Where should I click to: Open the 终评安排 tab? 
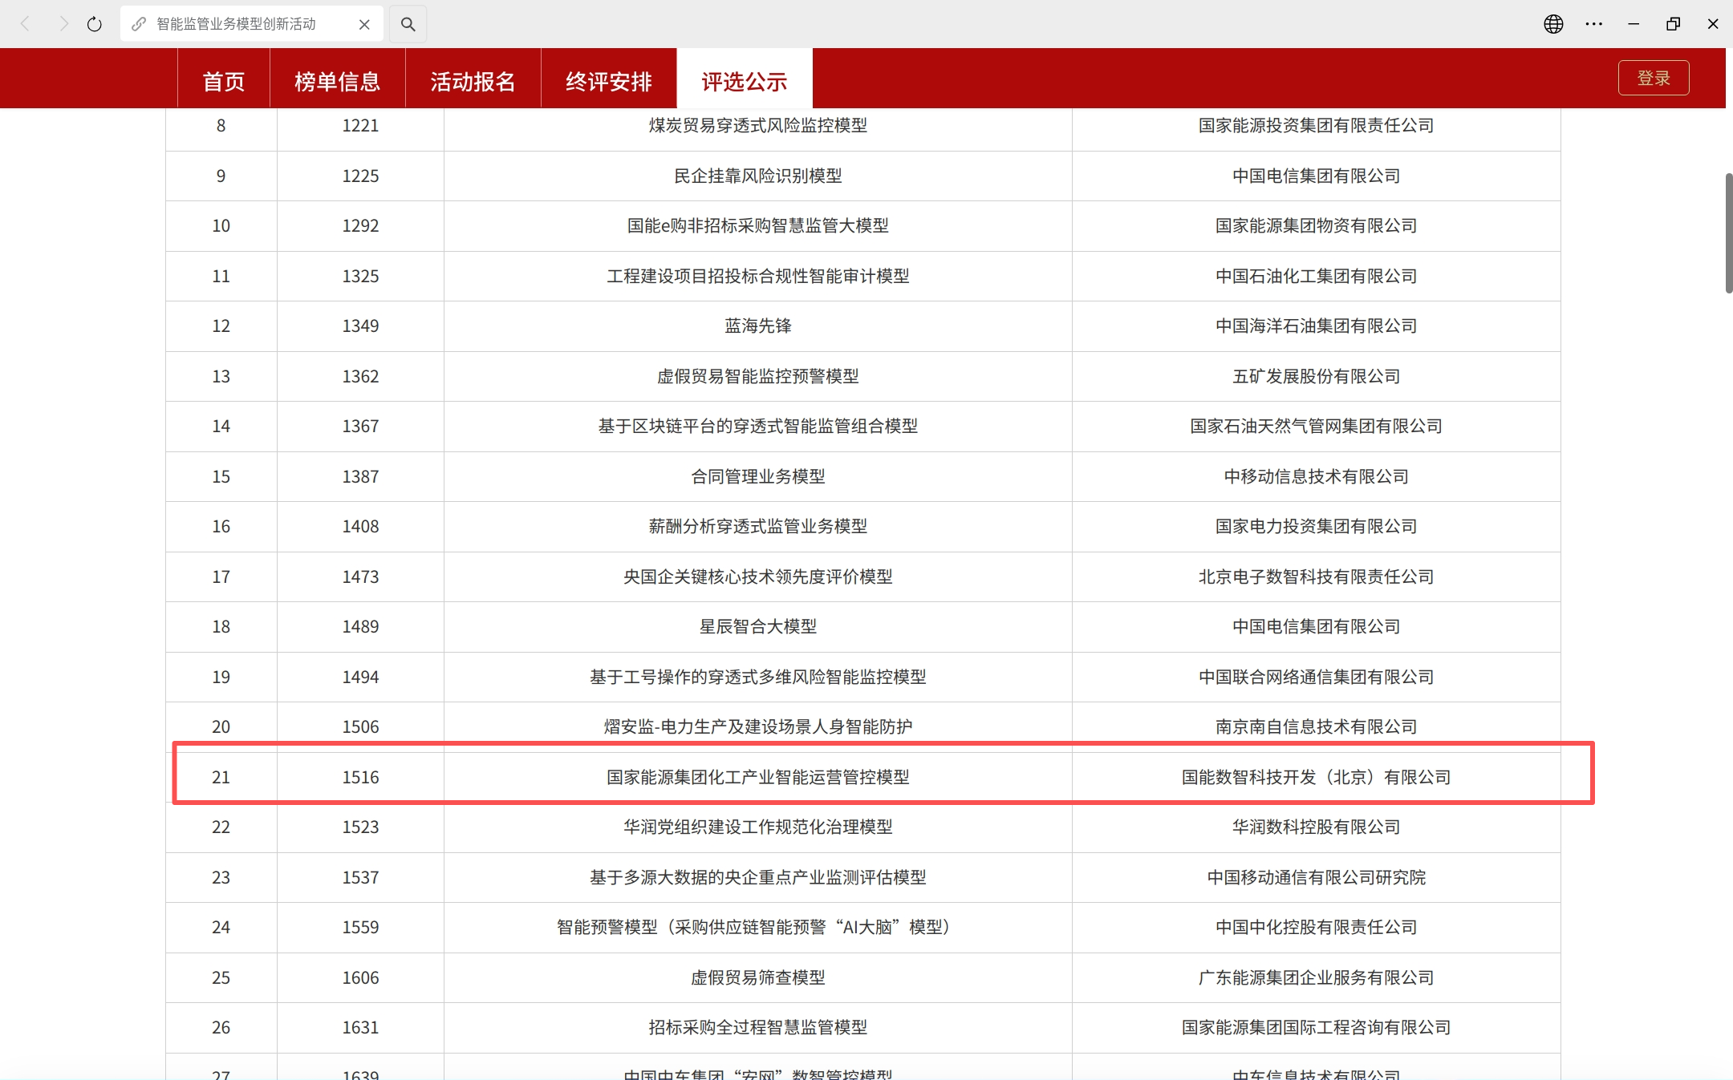[x=607, y=78]
